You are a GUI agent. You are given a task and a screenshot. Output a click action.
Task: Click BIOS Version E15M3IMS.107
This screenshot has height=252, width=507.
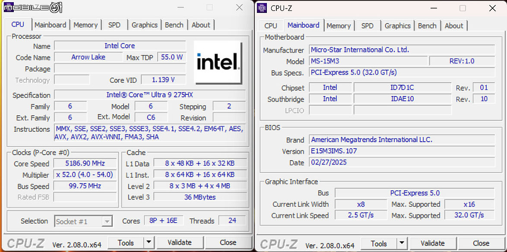tap(402, 151)
